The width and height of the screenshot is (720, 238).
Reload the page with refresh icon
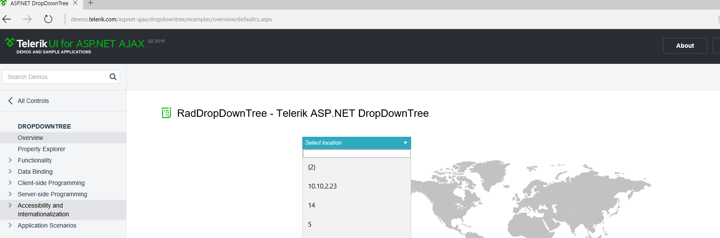click(x=48, y=19)
